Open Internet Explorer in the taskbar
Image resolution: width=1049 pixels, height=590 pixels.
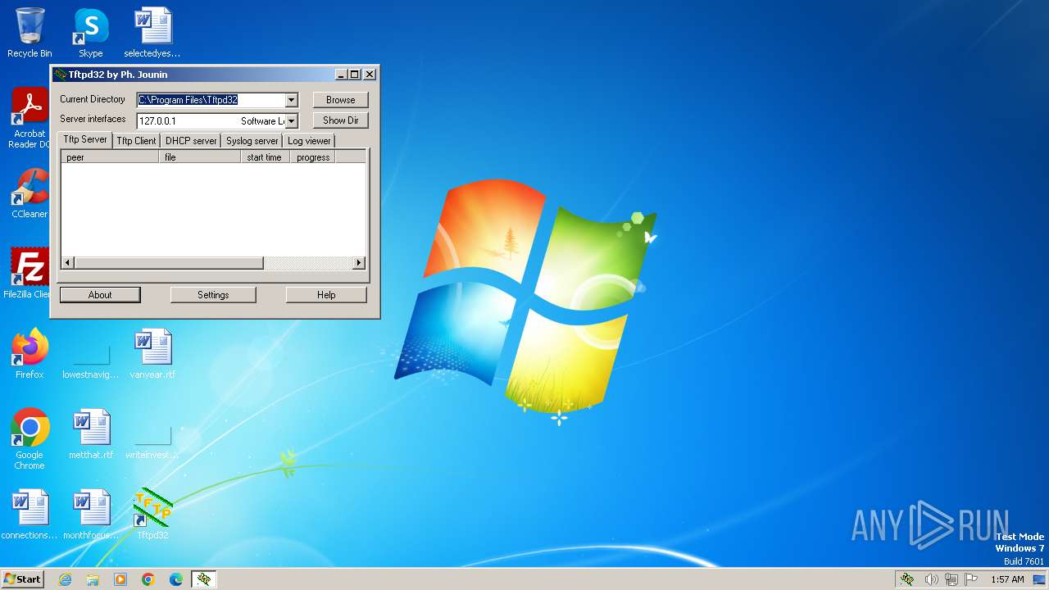coord(65,579)
